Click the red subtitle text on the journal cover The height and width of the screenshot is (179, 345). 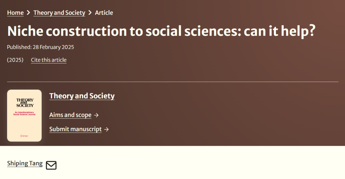(x=24, y=113)
